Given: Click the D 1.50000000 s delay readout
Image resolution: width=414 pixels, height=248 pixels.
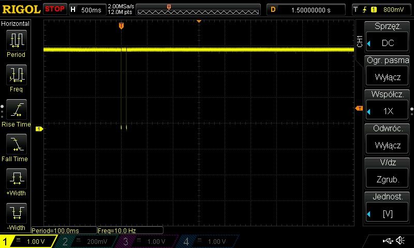Looking at the screenshot, I should (x=306, y=10).
